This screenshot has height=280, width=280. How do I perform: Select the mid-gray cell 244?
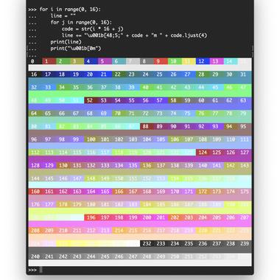[x=91, y=256]
